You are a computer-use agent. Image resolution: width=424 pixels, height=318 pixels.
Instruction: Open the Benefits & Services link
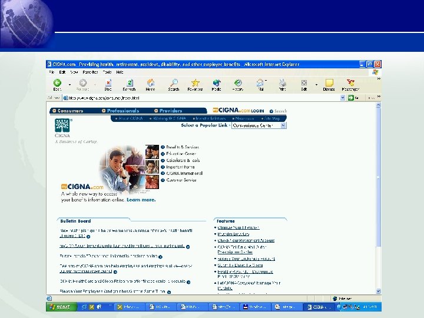point(183,147)
